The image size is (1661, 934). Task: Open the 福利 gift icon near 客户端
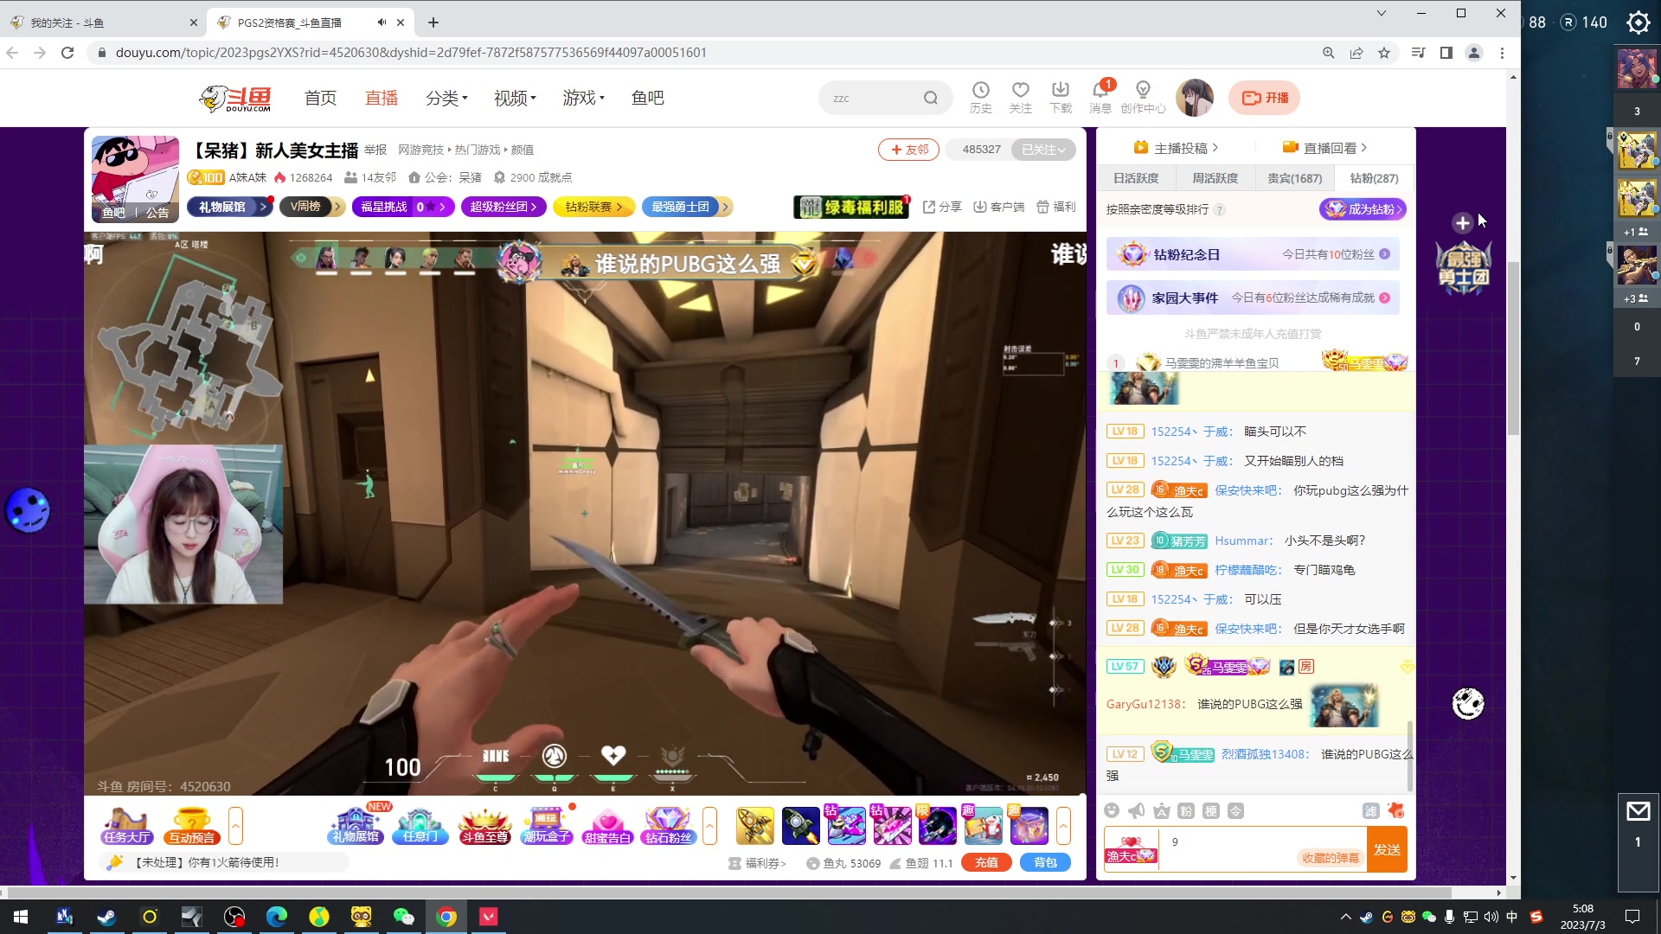[1056, 207]
